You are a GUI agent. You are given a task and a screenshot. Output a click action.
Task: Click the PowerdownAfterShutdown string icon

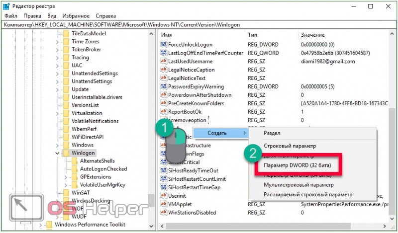[164, 95]
